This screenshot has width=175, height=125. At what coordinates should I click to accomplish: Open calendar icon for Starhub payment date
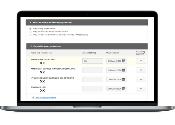(x=123, y=88)
